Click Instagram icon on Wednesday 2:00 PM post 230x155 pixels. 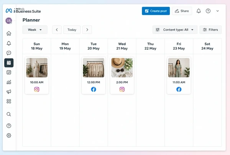122,89
